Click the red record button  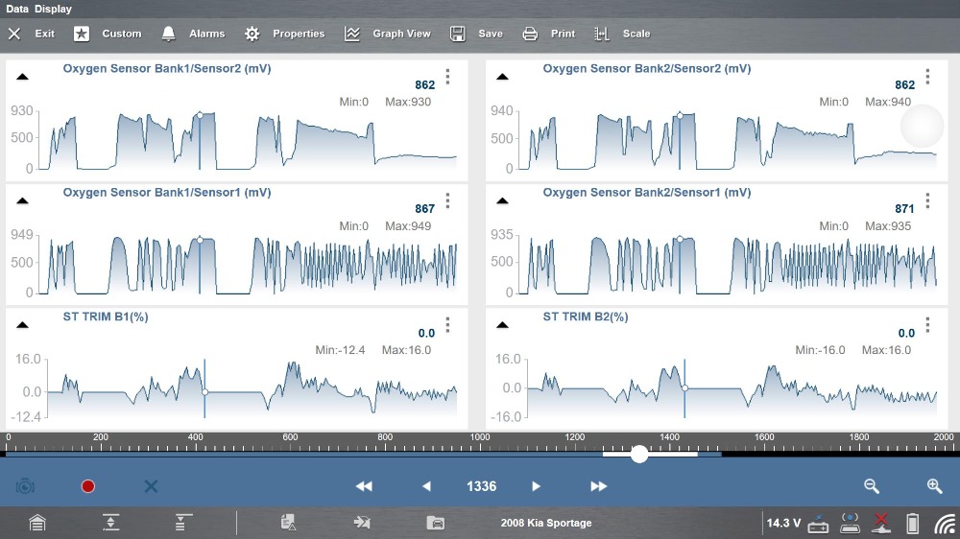(x=88, y=486)
